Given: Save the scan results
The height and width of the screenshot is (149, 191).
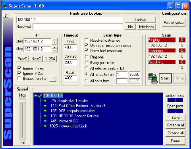Looking at the screenshot, I should point(176,118).
